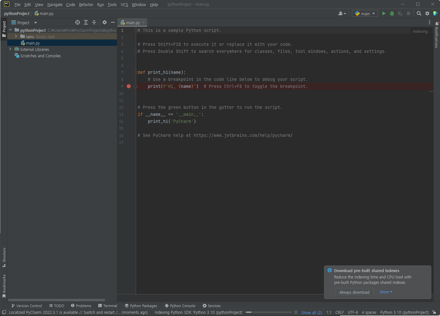Open the Terminal tool window
The width and height of the screenshot is (440, 316).
point(108,305)
